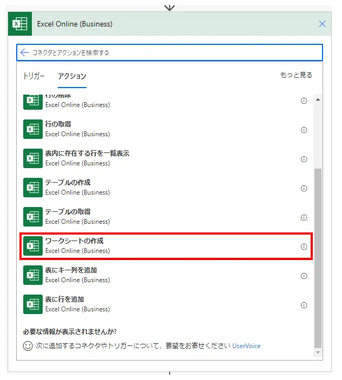Screen dimensions: 342x380
Task: Choose the 表にキー列を追加 action
Action: coord(166,275)
